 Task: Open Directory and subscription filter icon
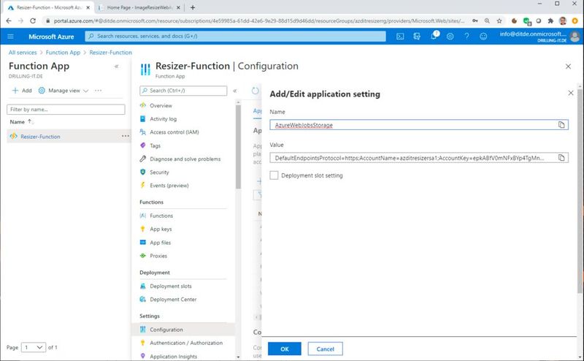coord(417,37)
